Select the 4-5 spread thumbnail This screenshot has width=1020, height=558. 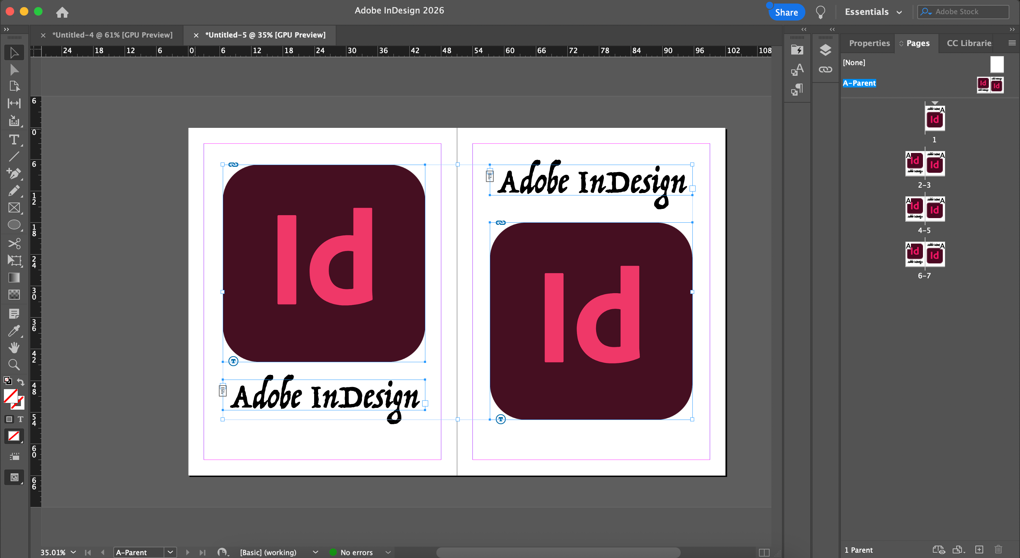[925, 209]
